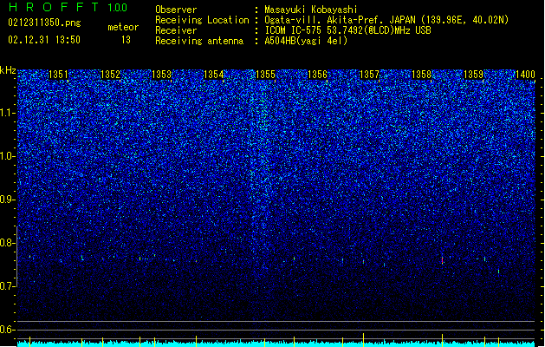Click the 'meteor' count label
Screen dimensions: 545x347
click(x=123, y=27)
